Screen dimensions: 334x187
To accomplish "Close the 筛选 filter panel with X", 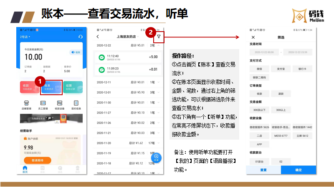I will coord(253,37).
